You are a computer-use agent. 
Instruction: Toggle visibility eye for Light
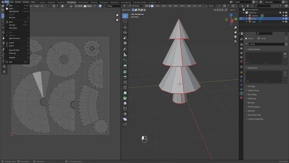pos(283,22)
